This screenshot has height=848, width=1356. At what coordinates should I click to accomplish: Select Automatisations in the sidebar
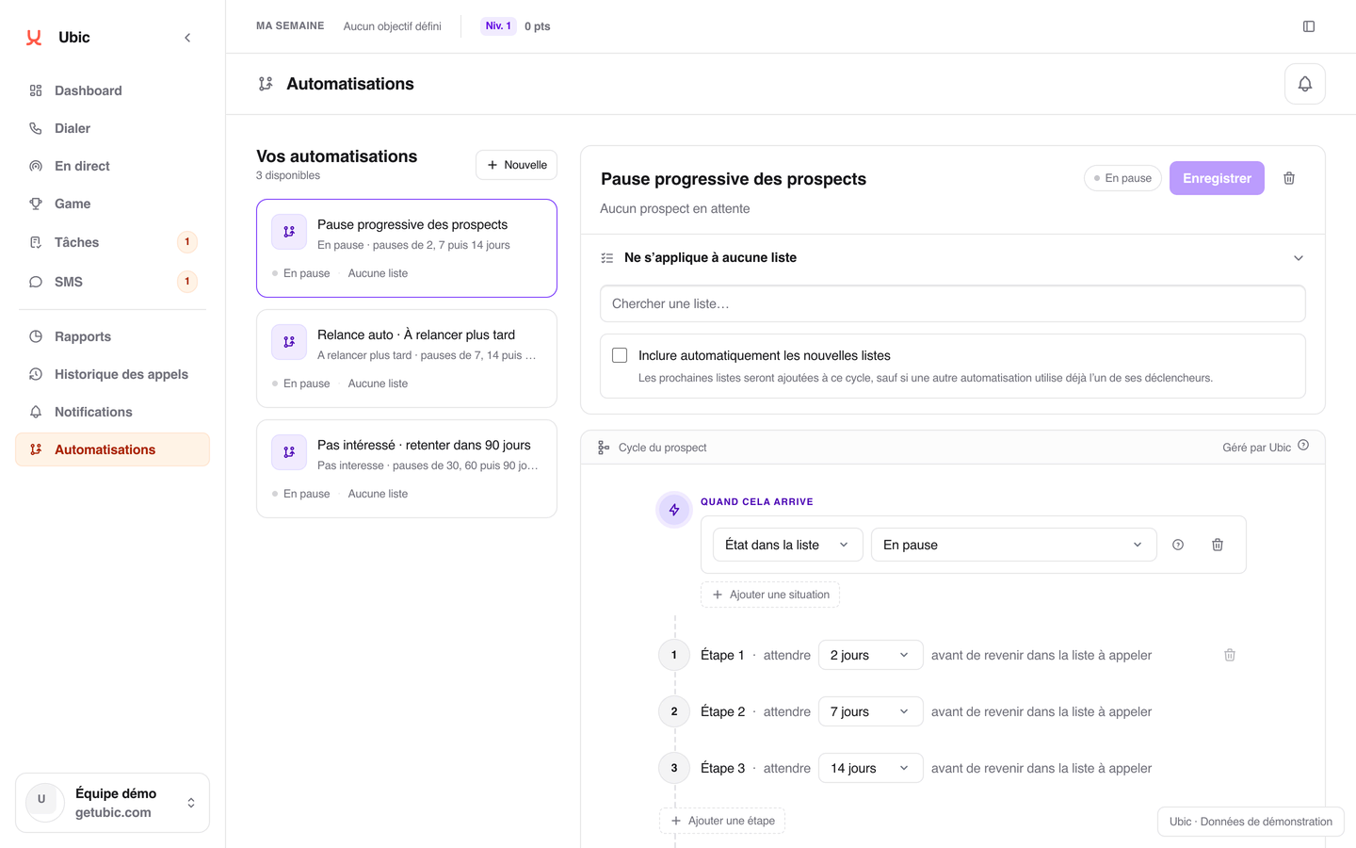pos(112,449)
